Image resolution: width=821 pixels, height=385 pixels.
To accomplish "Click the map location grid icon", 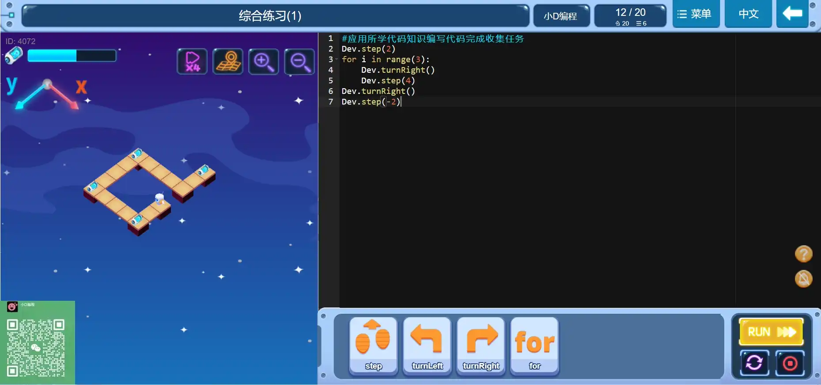I will tap(228, 62).
